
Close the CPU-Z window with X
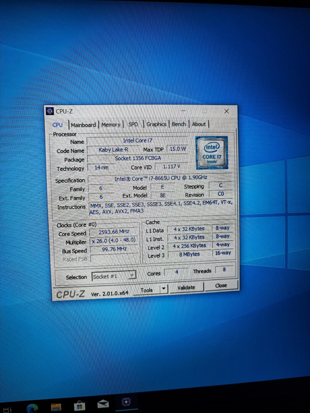(227, 111)
